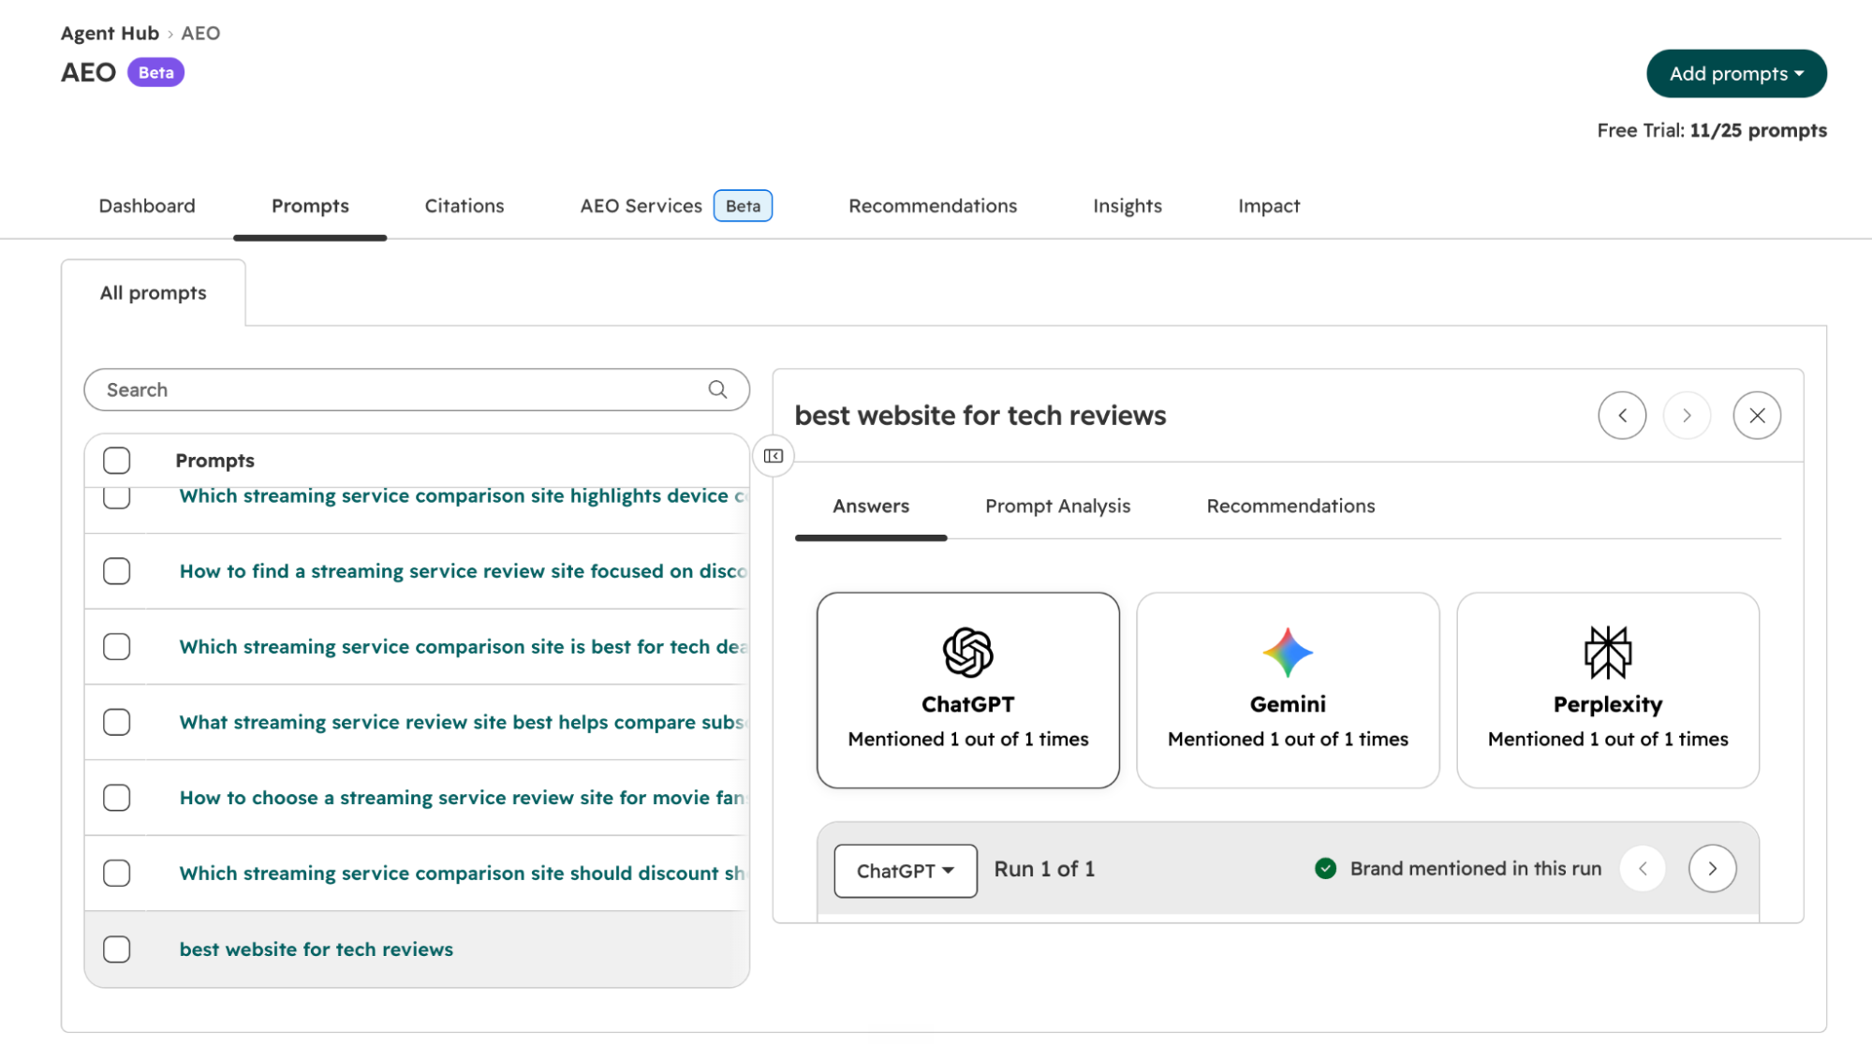This screenshot has height=1044, width=1872.
Task: Show next run with right arrow
Action: pyautogui.click(x=1712, y=869)
